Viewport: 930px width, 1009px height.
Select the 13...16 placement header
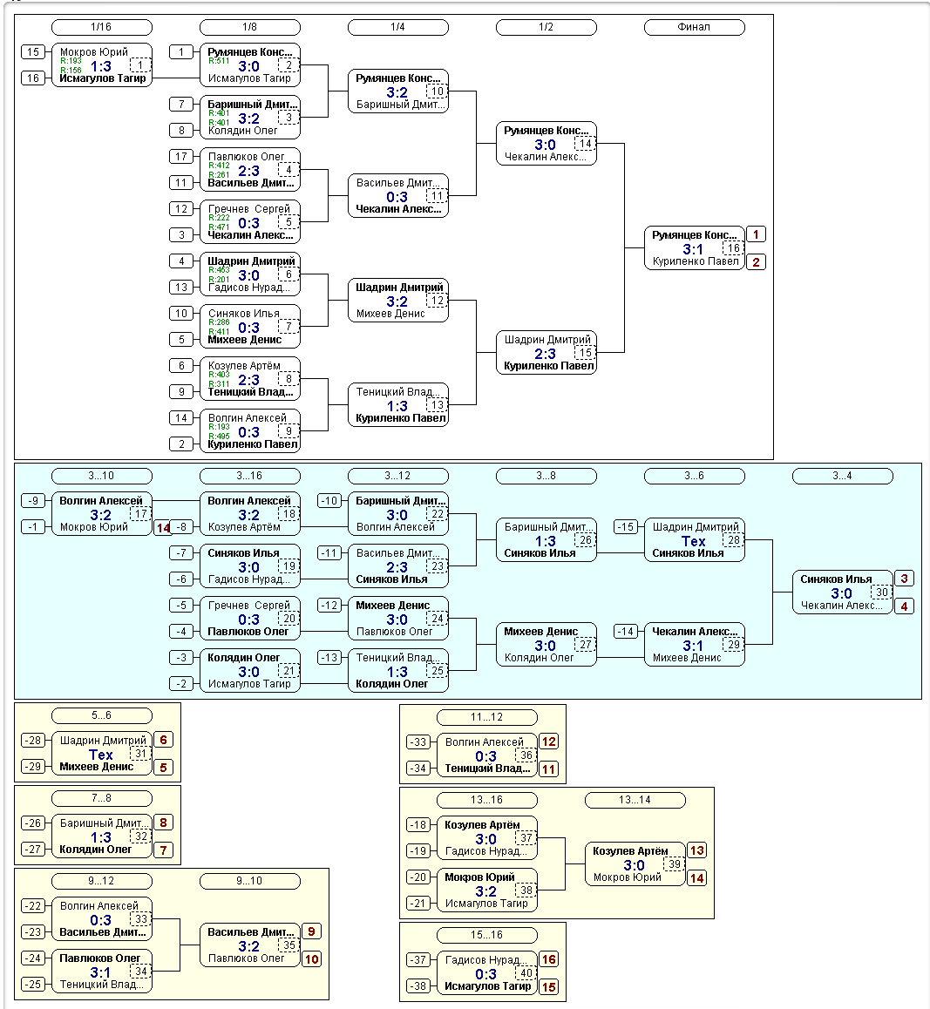pyautogui.click(x=487, y=800)
